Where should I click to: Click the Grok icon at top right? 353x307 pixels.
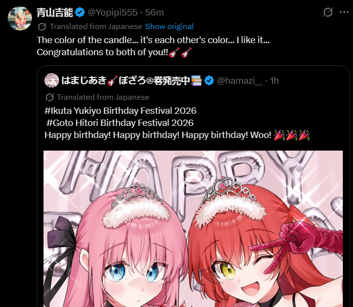coord(328,12)
